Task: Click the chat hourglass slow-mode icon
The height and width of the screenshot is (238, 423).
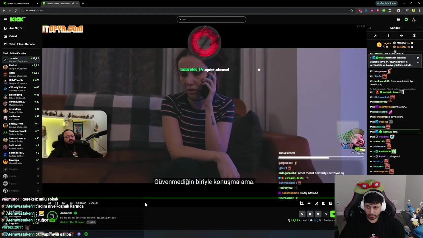Action: click(x=414, y=35)
